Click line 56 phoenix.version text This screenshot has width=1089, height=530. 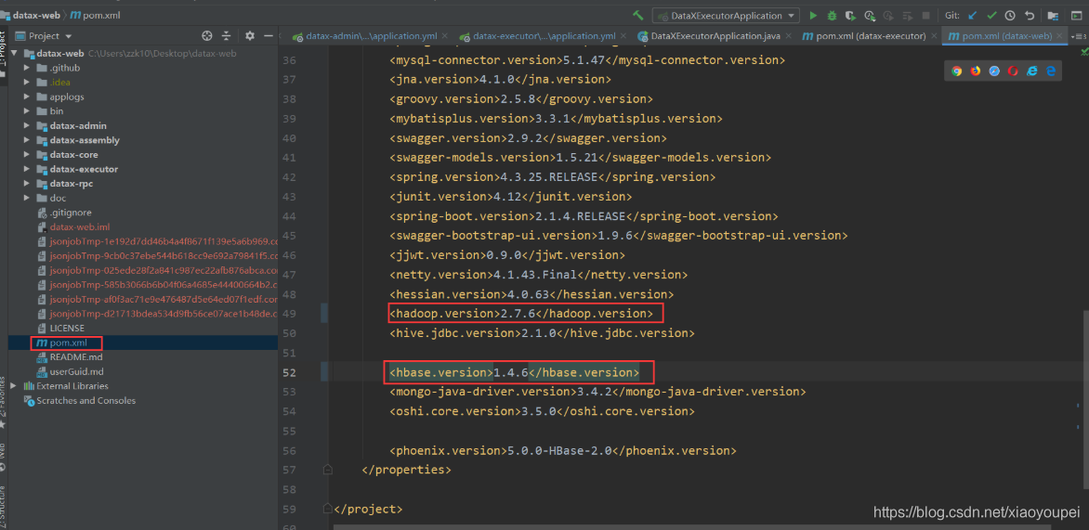pos(563,451)
